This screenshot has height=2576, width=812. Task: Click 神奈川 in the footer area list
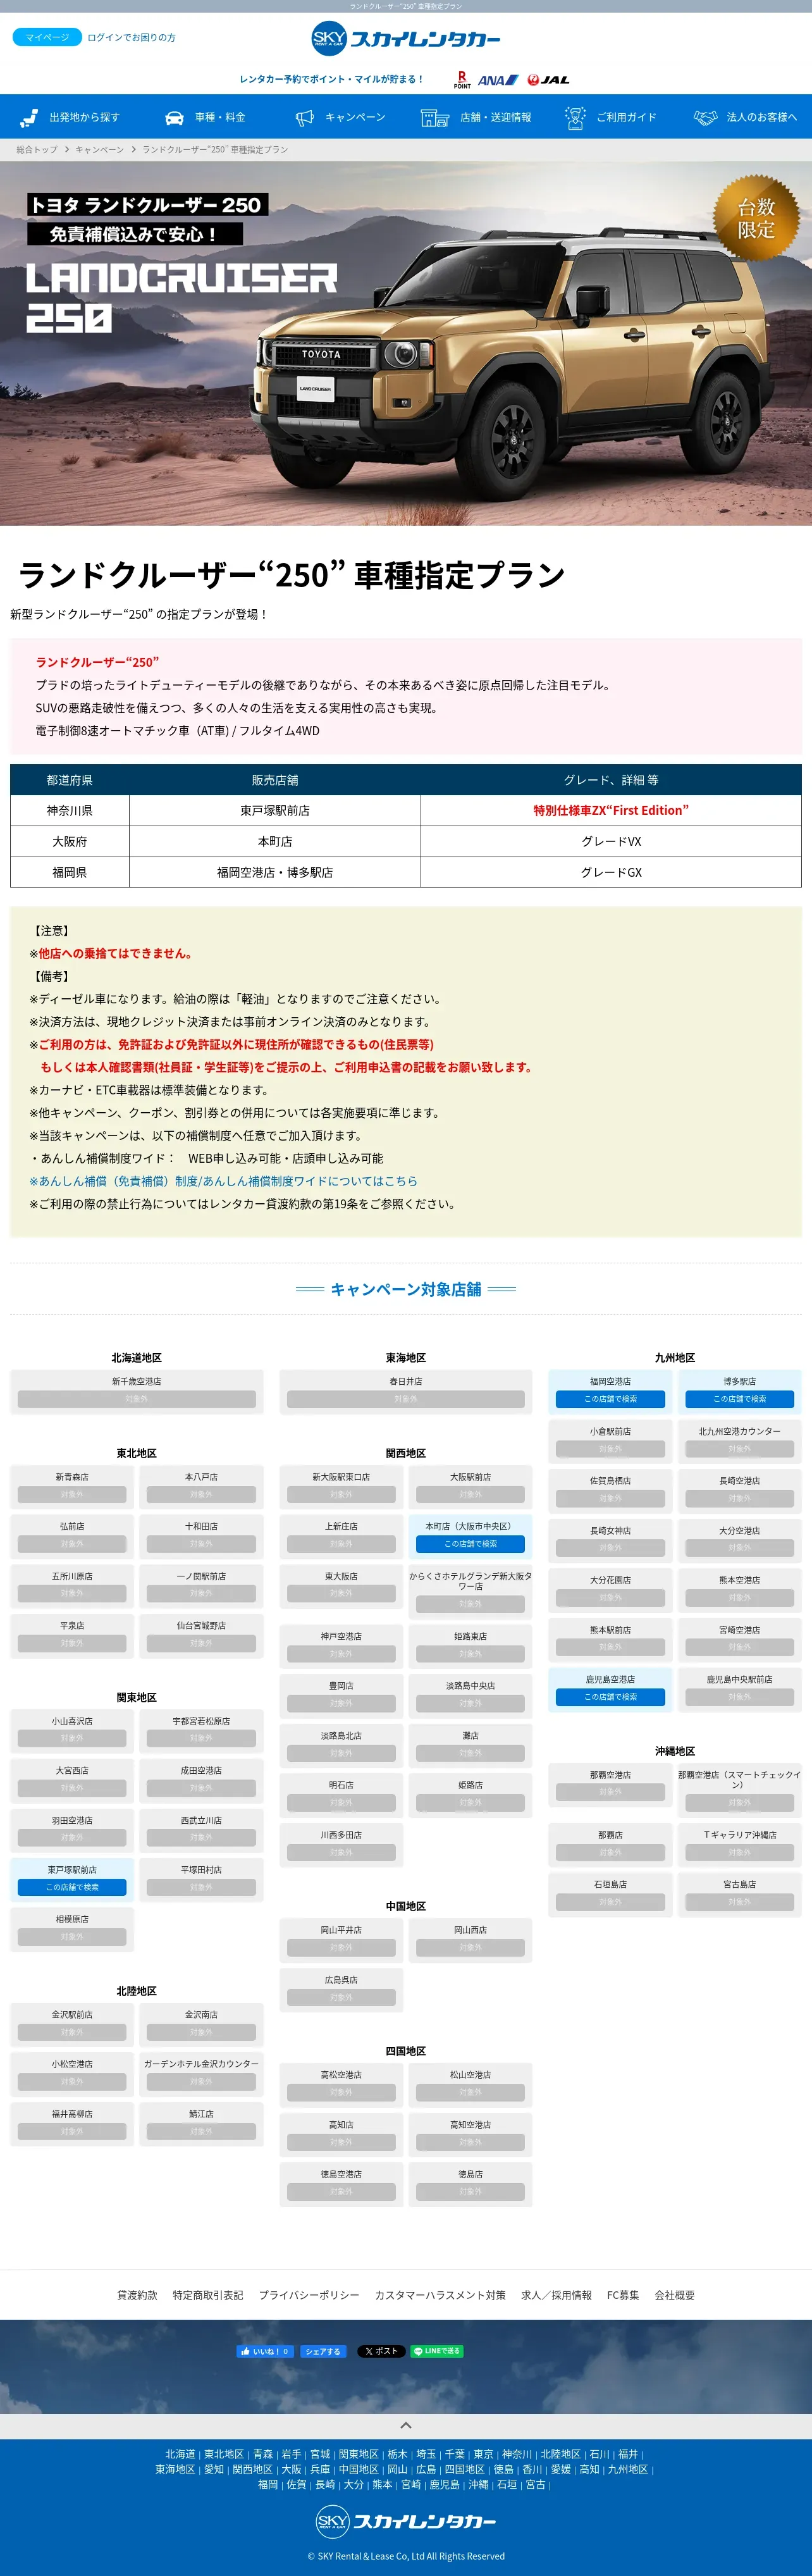point(517,2454)
